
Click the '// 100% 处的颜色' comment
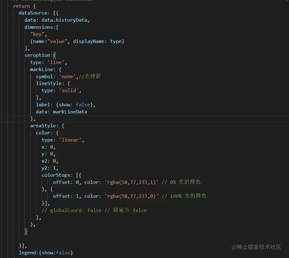click(x=184, y=196)
